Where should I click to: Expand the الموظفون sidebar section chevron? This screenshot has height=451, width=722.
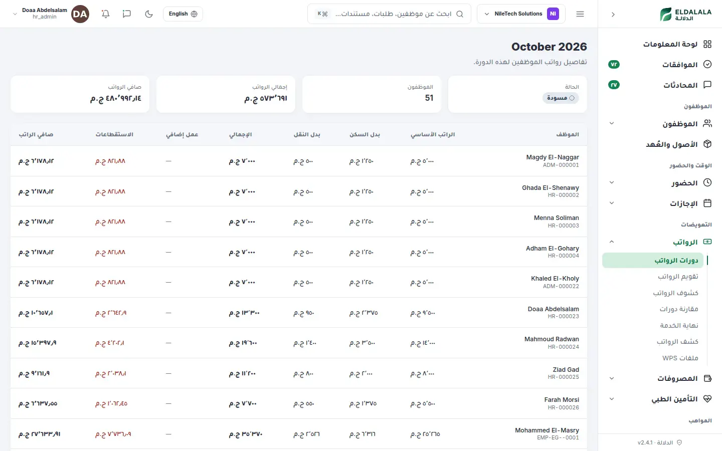[x=612, y=123]
